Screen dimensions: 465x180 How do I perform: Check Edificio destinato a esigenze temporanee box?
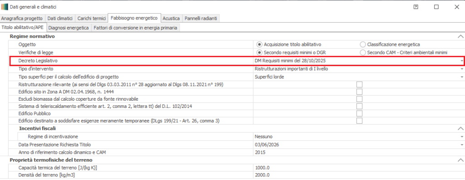360,121
